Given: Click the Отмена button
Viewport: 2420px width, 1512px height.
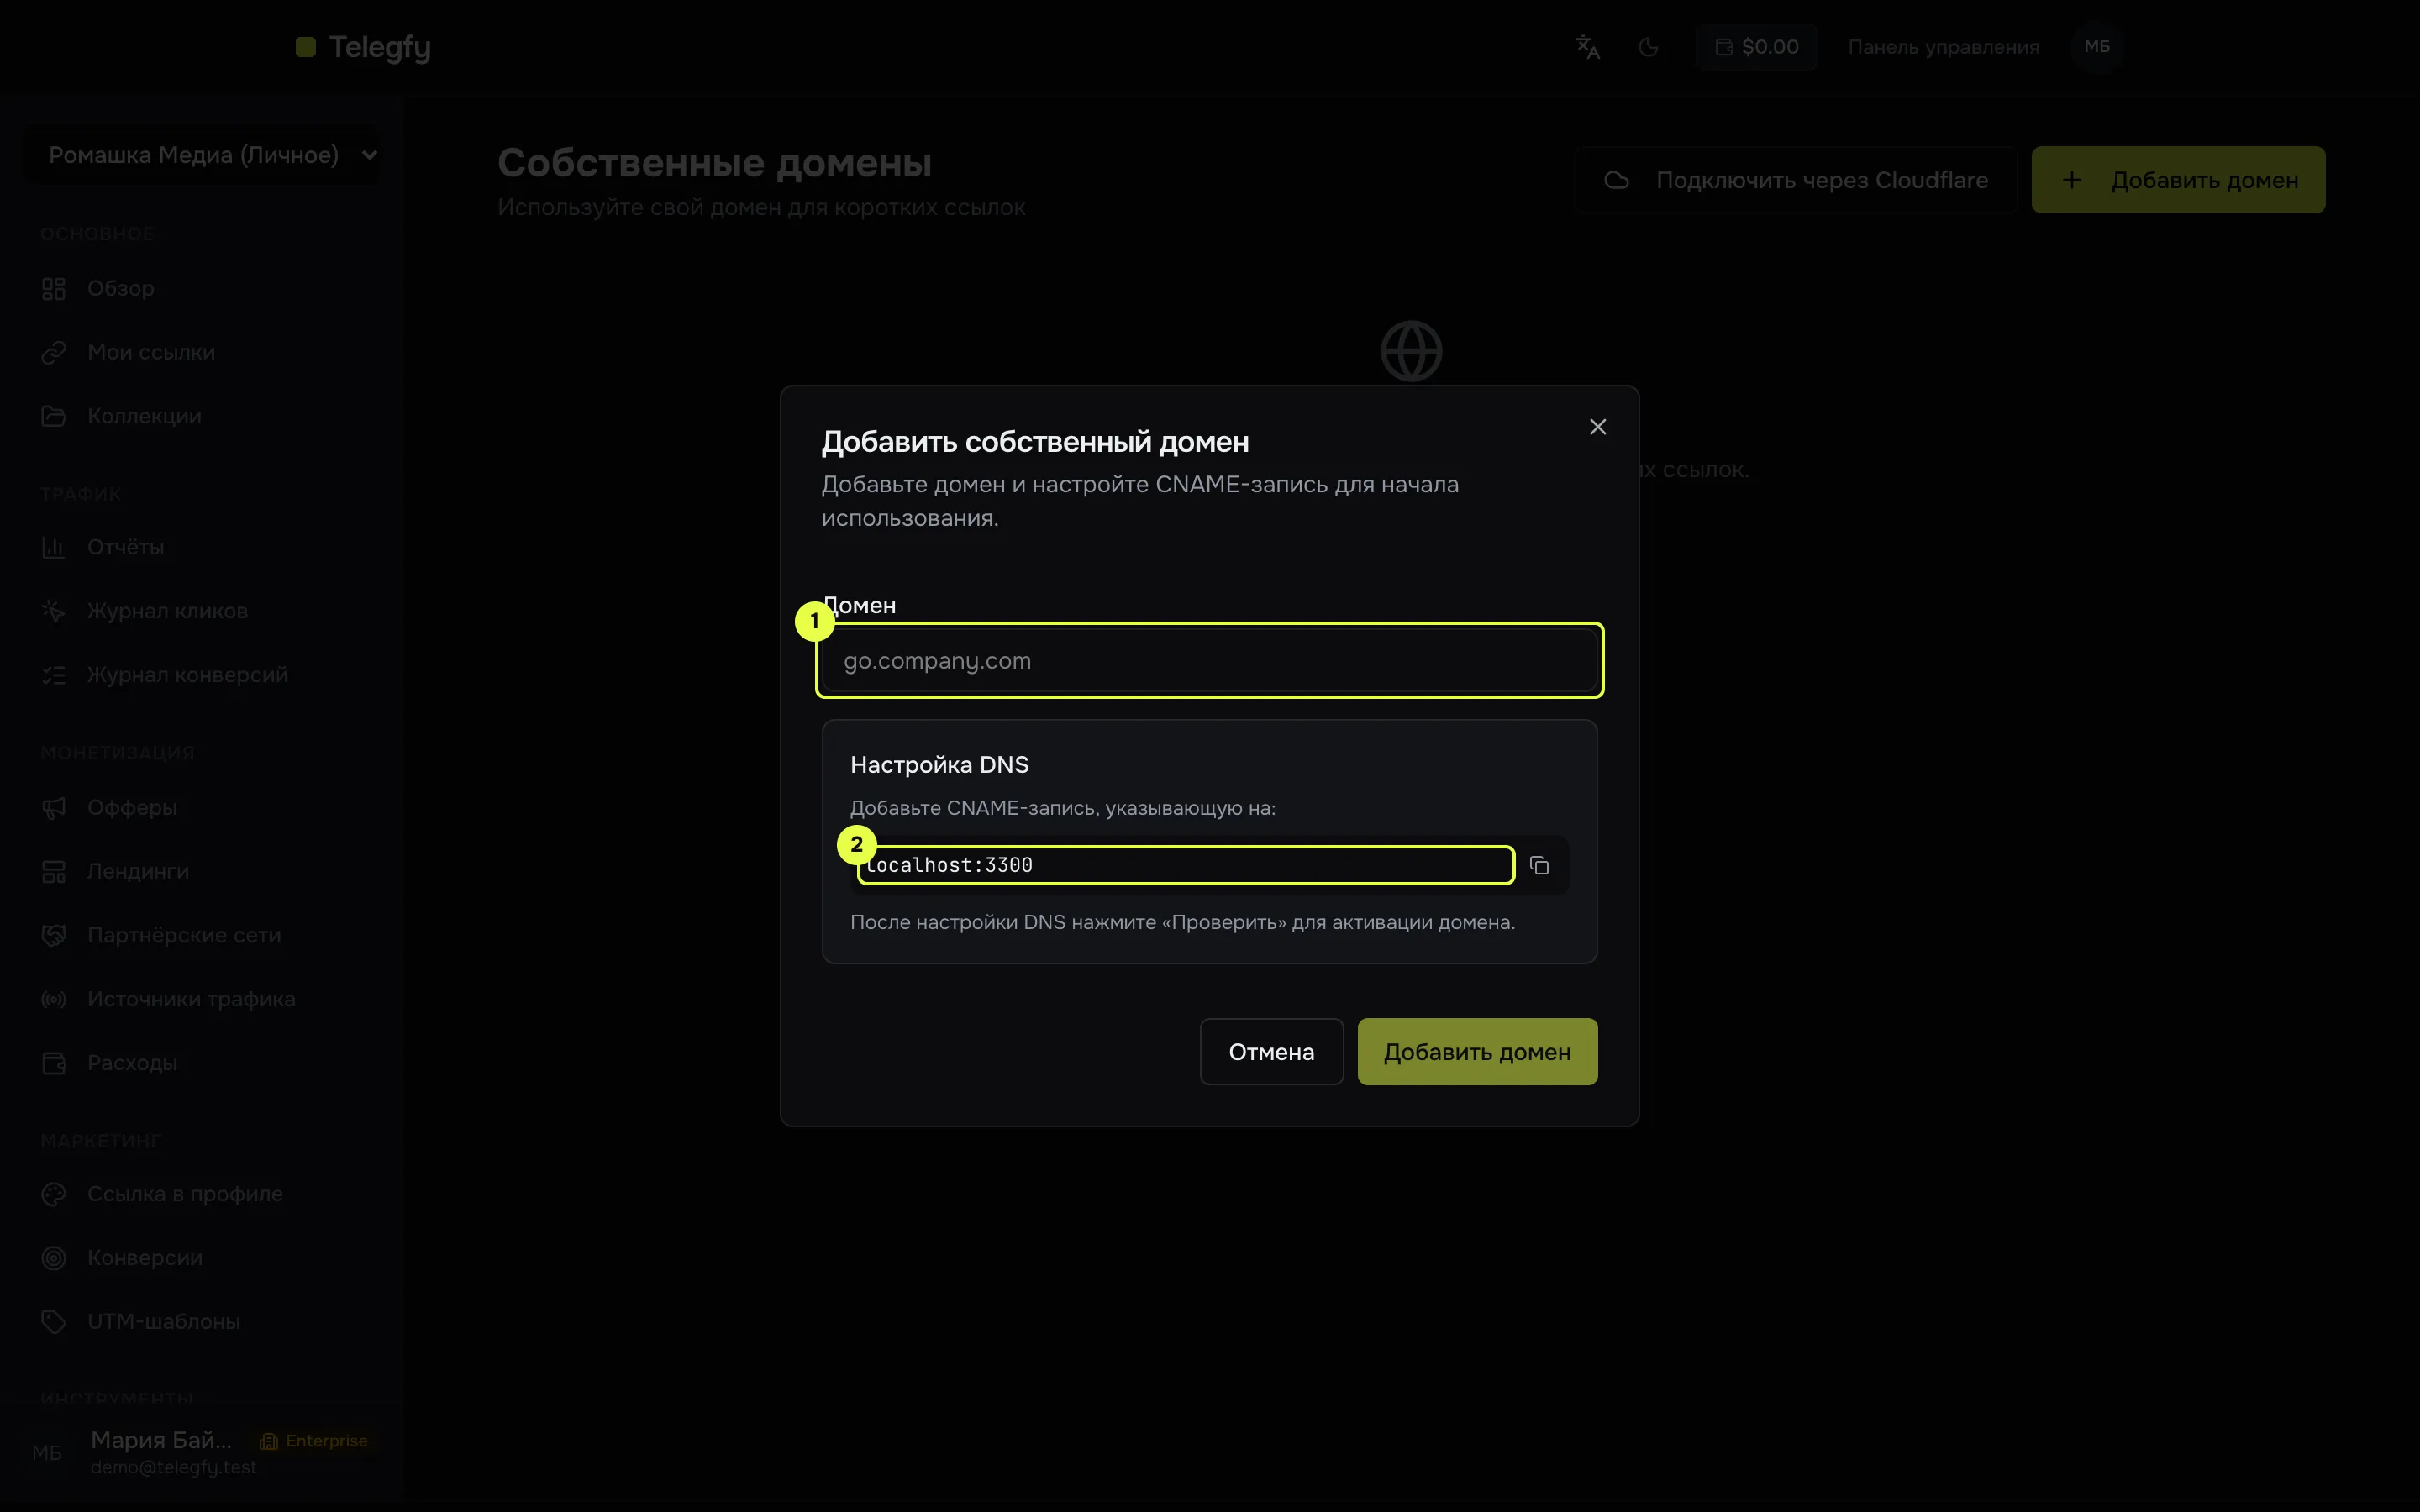Looking at the screenshot, I should tap(1271, 1052).
